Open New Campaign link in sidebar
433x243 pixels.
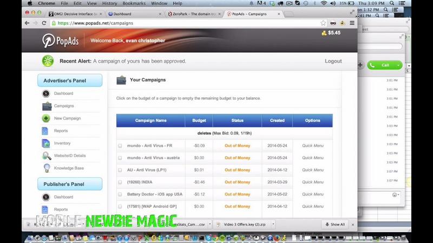(x=67, y=118)
